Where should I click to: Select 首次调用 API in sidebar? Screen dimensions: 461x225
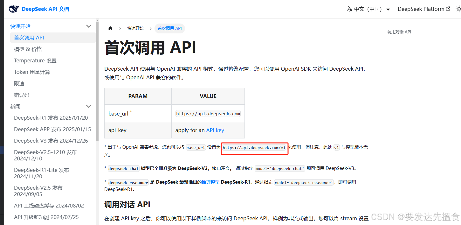(x=53, y=38)
